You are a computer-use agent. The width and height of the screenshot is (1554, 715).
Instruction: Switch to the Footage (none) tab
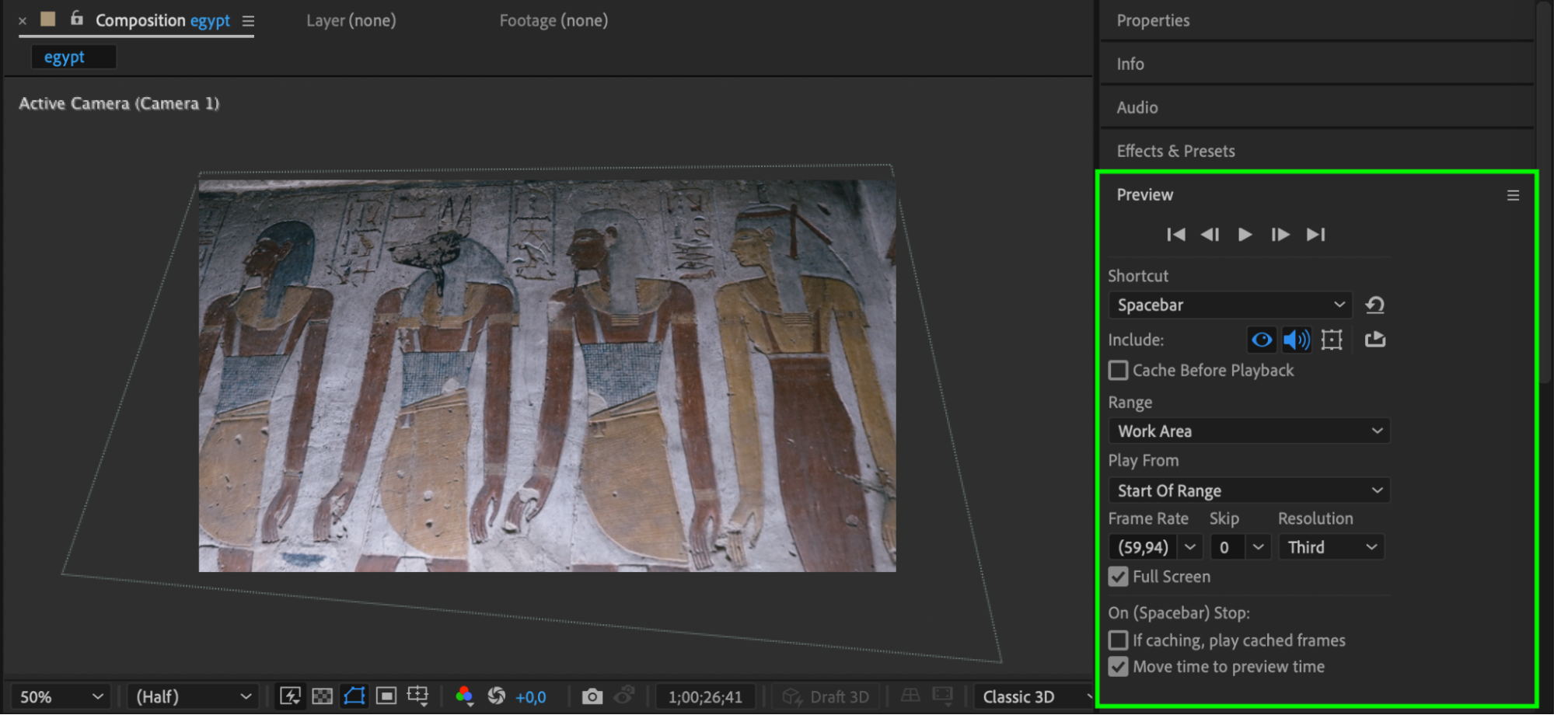554,21
